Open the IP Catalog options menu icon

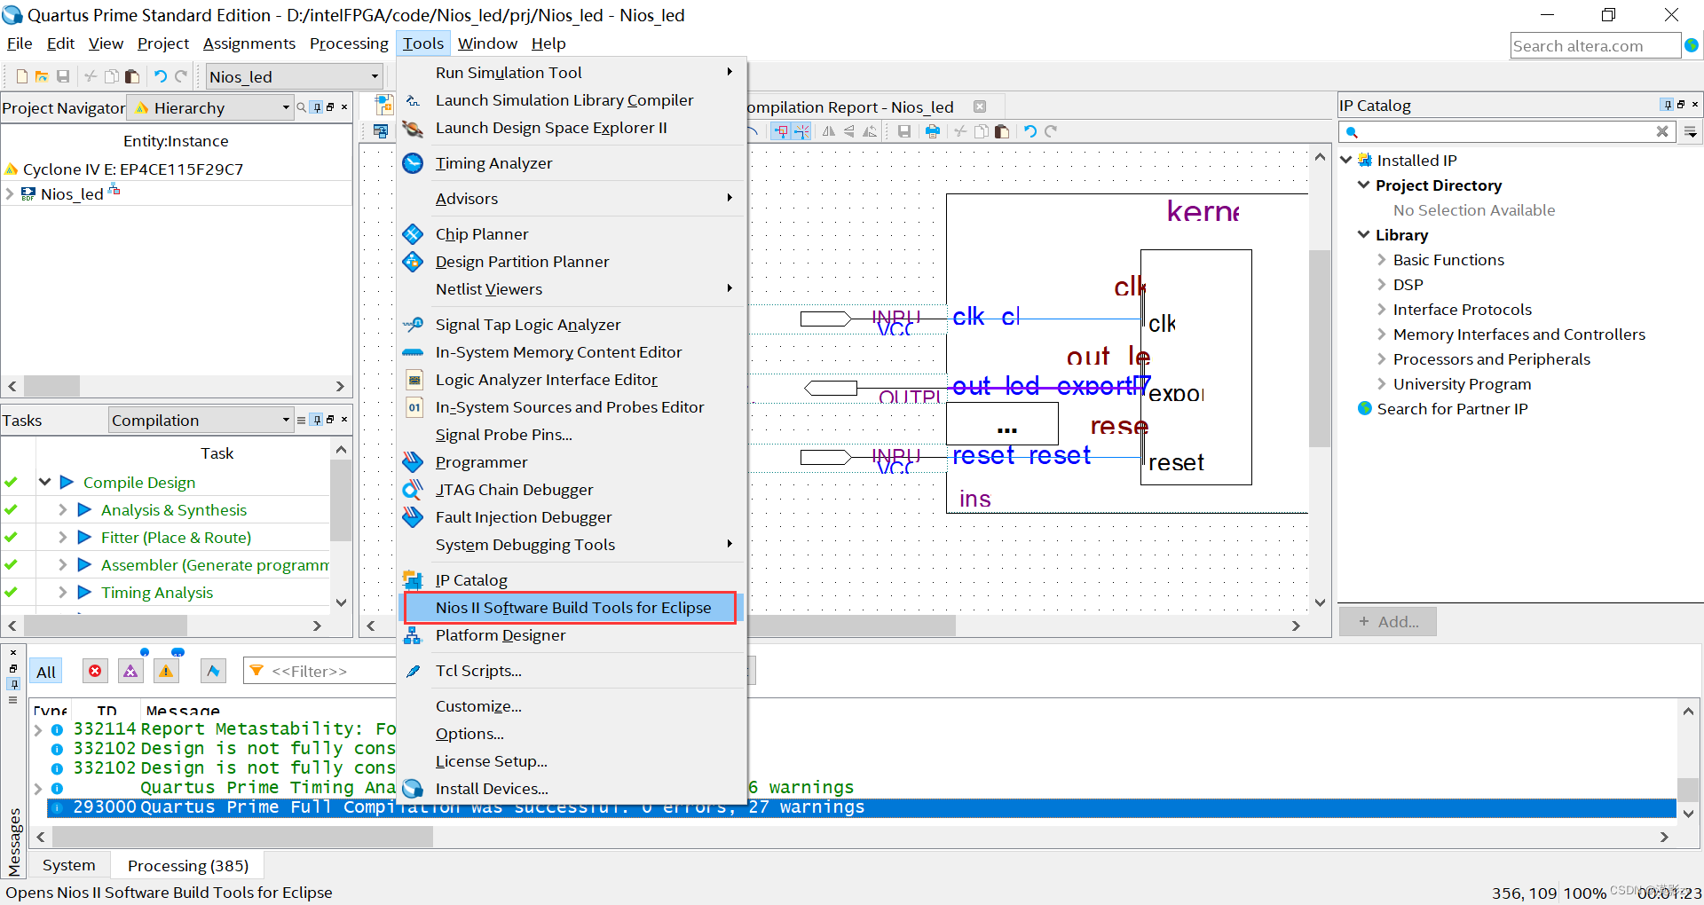[1692, 131]
